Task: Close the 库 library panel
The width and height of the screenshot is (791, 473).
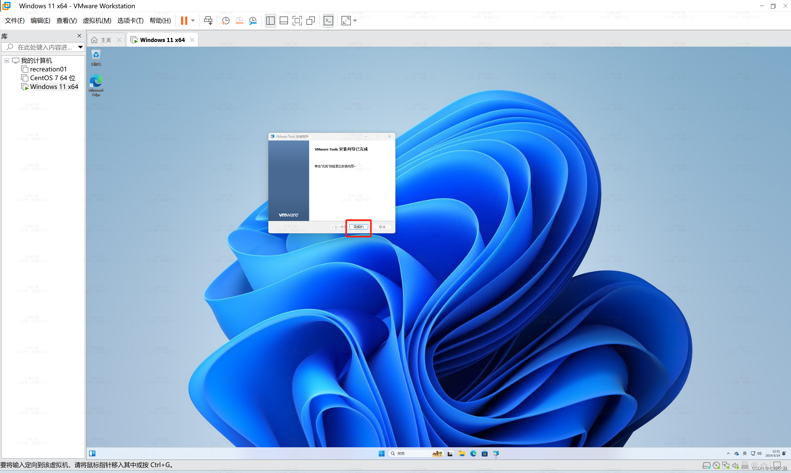Action: coord(79,36)
